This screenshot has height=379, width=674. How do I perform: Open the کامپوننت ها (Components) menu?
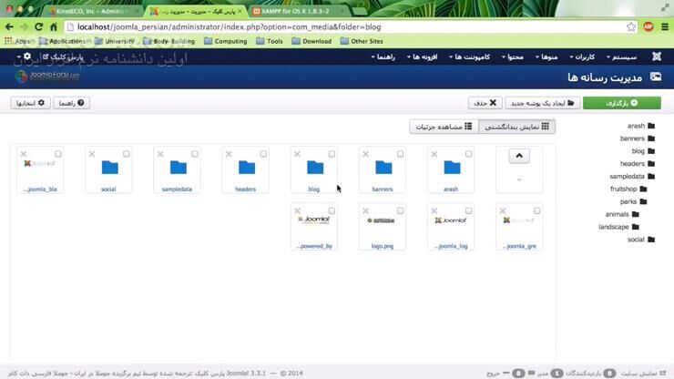pyautogui.click(x=468, y=56)
